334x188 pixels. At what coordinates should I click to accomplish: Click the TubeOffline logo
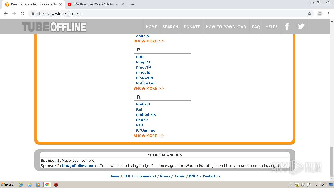(54, 27)
